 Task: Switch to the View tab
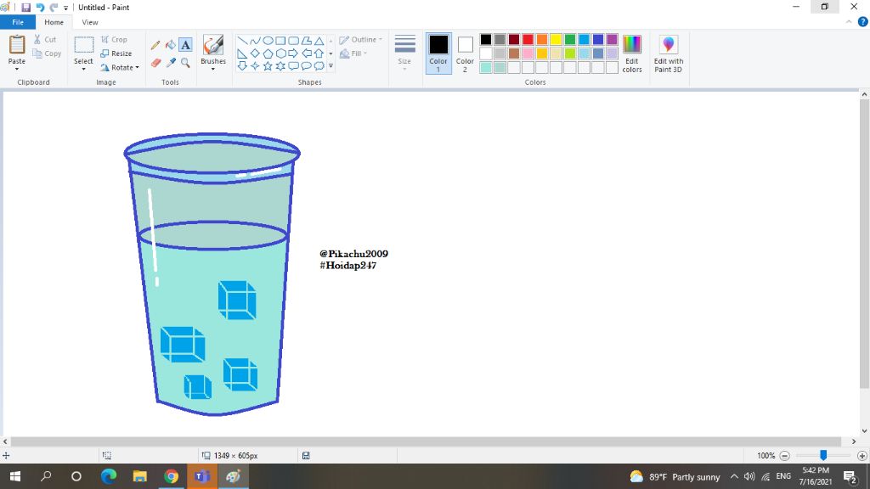click(90, 22)
